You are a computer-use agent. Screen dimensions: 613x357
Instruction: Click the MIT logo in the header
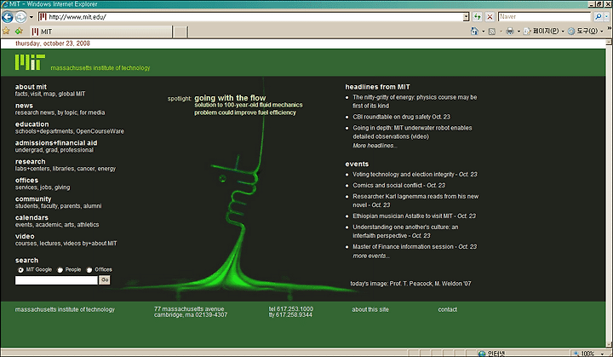pos(30,62)
